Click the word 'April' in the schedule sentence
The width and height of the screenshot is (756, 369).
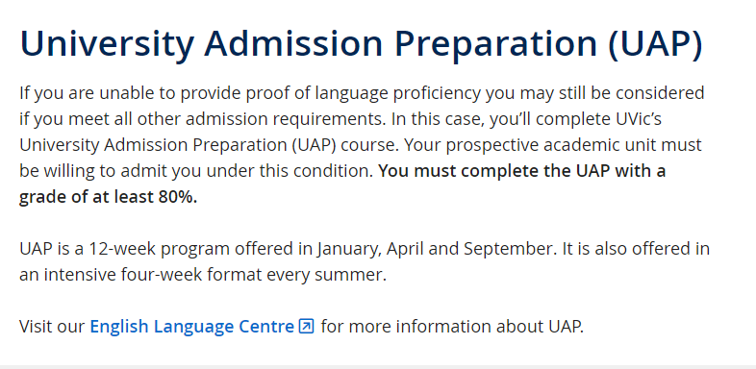tap(405, 249)
